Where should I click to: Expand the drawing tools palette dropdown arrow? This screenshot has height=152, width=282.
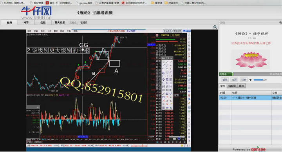[171, 58]
